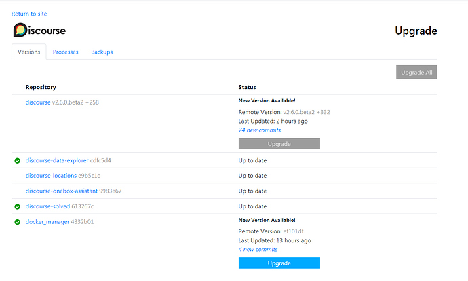Click commit hash 9983e67
The width and height of the screenshot is (468, 281).
pyautogui.click(x=111, y=191)
